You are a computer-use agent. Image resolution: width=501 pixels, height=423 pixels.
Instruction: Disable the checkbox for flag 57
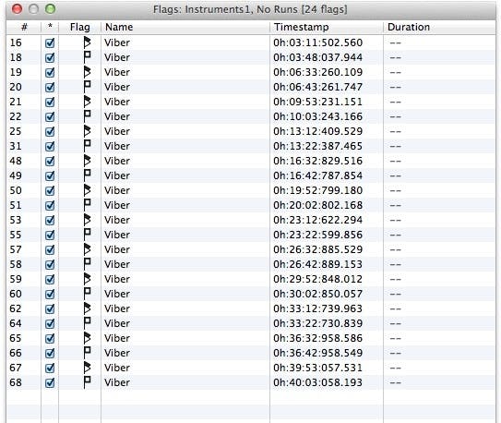tap(50, 249)
